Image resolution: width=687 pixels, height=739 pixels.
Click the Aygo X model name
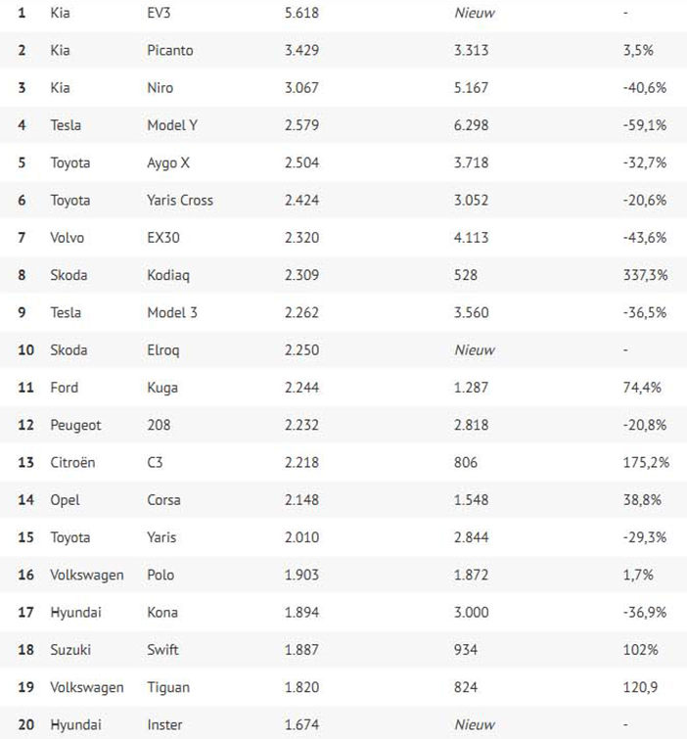pos(168,162)
